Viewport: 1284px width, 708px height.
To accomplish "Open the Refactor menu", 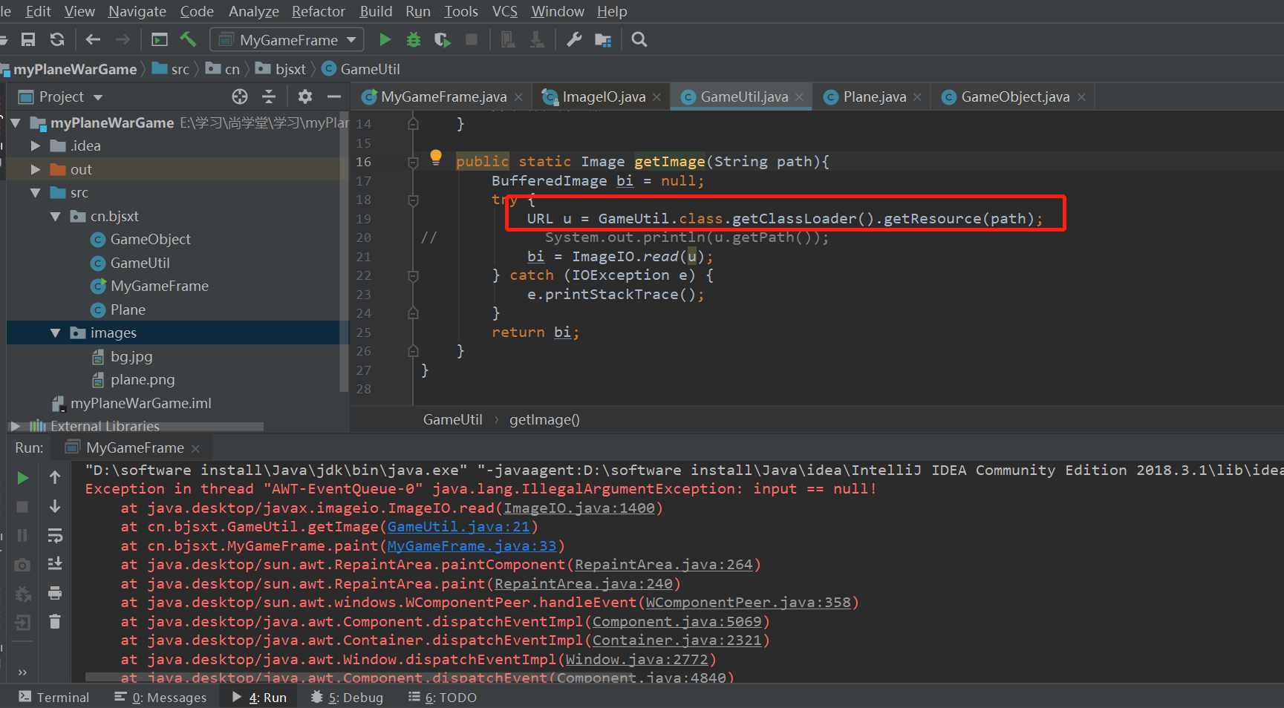I will click(x=318, y=11).
